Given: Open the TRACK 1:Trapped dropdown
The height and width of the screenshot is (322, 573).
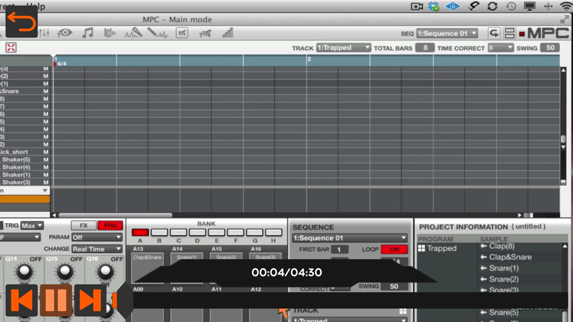Looking at the screenshot, I should (343, 48).
